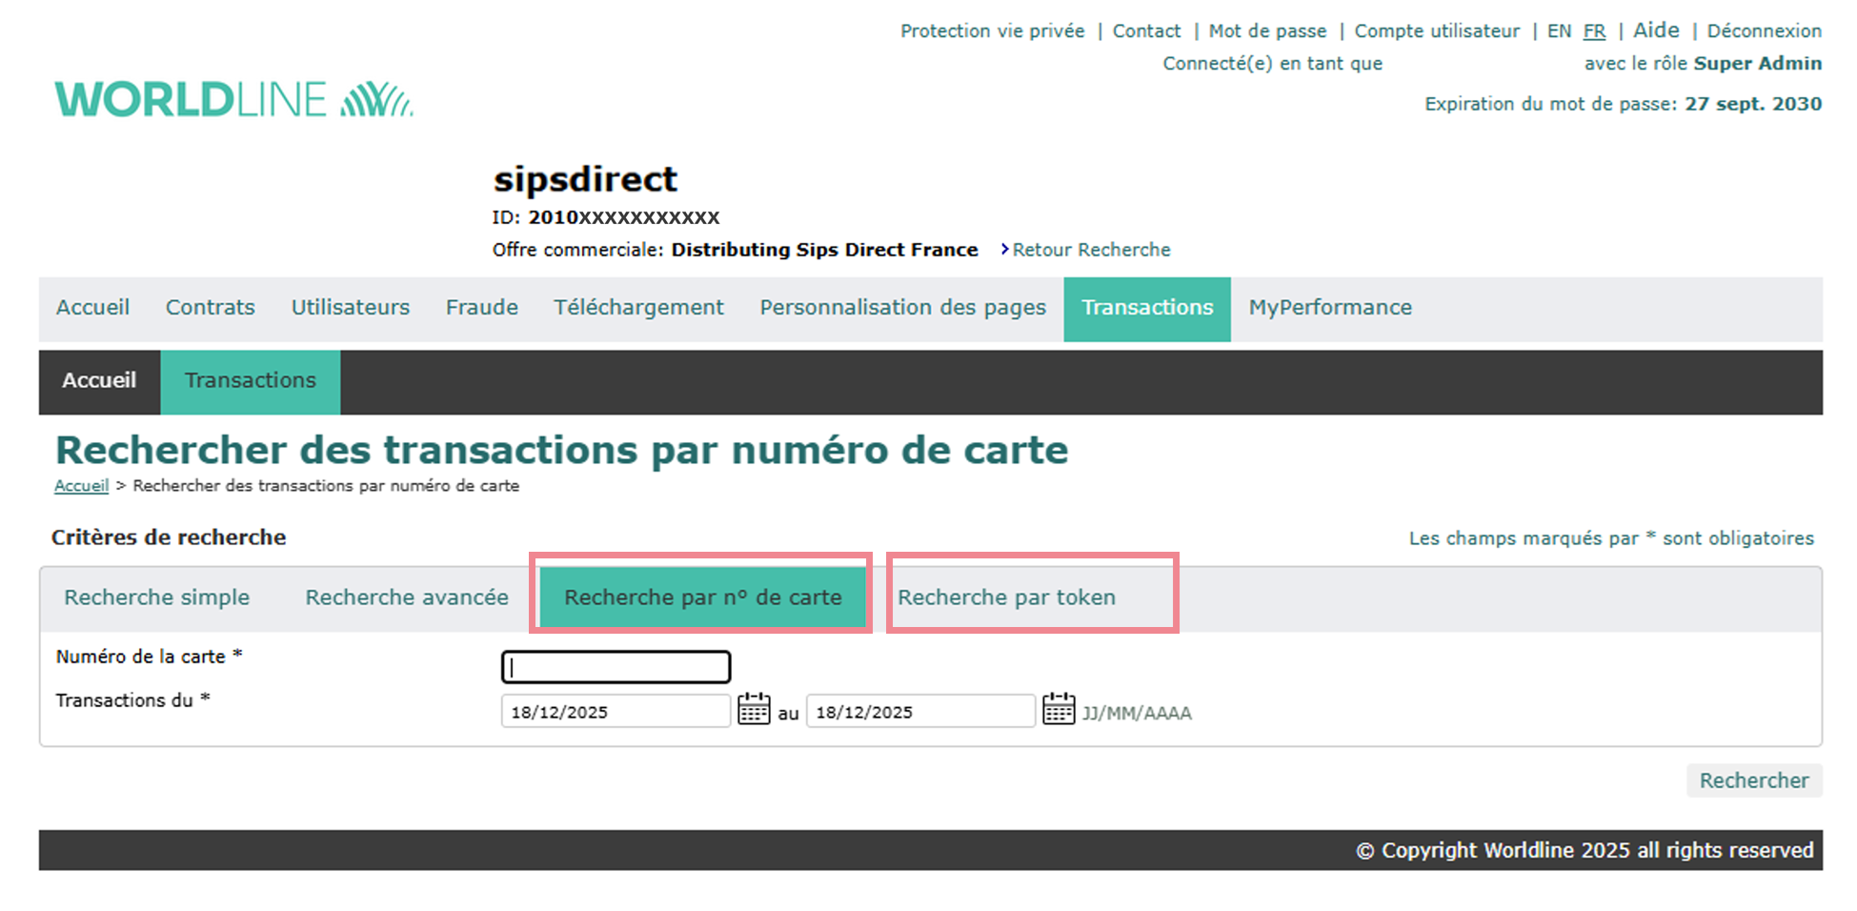The height and width of the screenshot is (911, 1857).
Task: Click the end date input field
Action: click(919, 712)
